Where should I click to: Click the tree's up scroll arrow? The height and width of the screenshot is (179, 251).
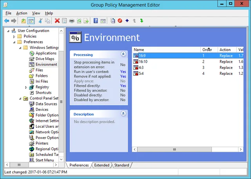pyautogui.click(x=61, y=31)
